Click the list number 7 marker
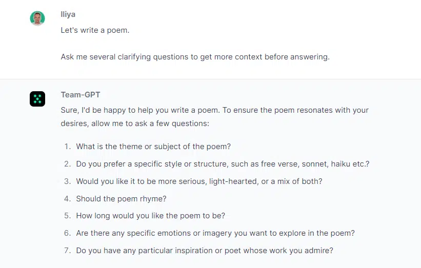 pyautogui.click(x=67, y=251)
